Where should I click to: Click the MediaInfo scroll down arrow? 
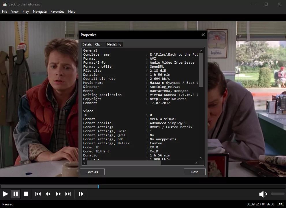coord(201,158)
